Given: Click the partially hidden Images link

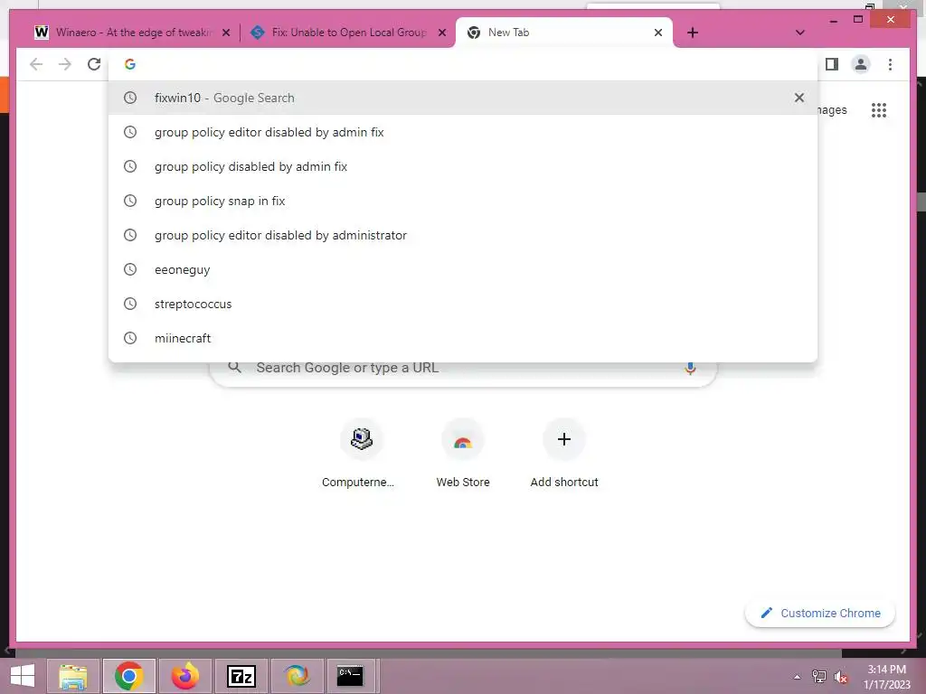Looking at the screenshot, I should pyautogui.click(x=833, y=109).
